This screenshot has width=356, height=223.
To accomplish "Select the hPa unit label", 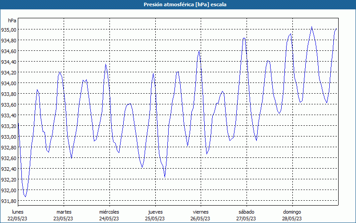I will coord(12,21).
